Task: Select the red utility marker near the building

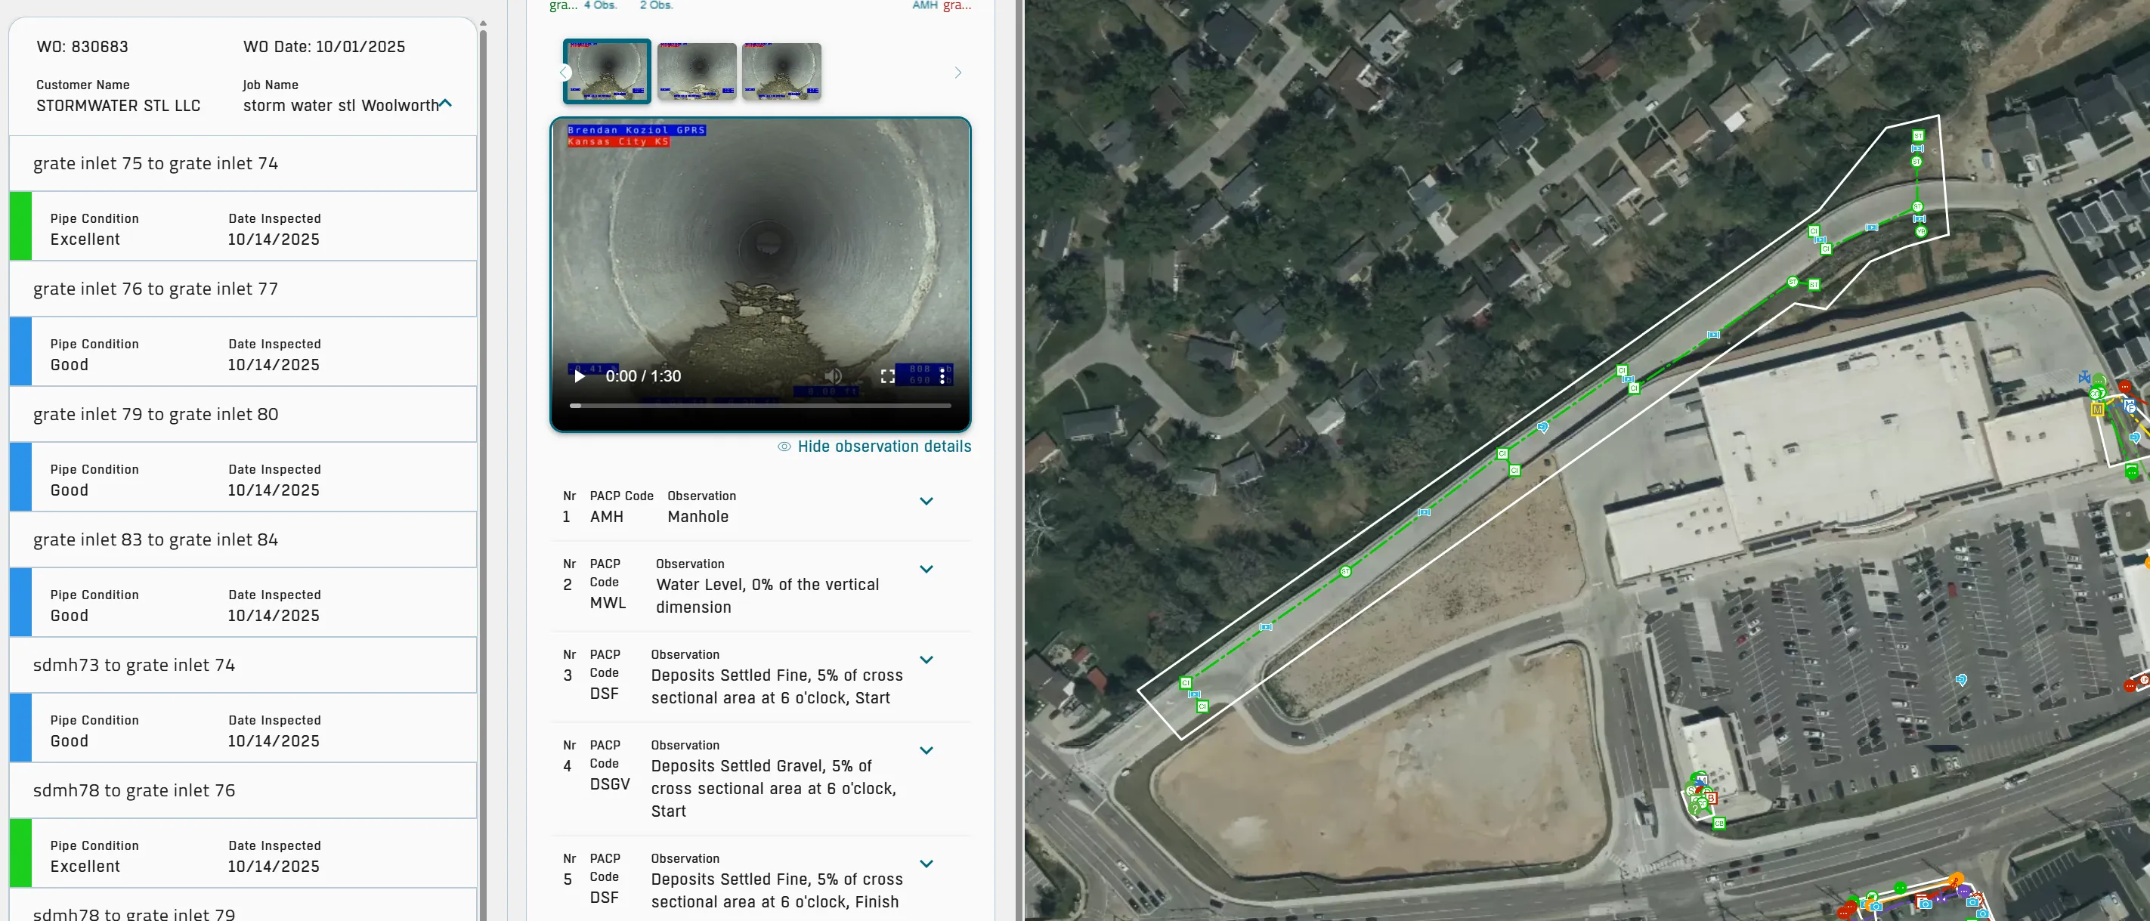Action: click(x=2125, y=386)
